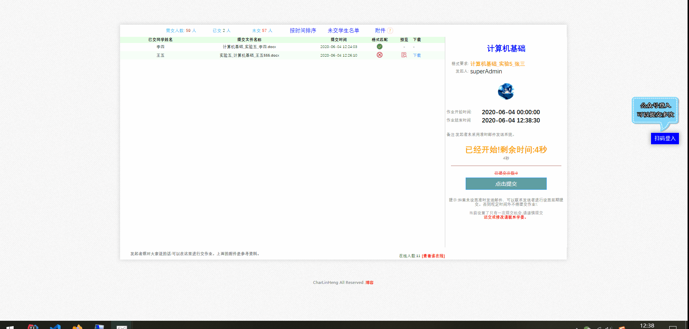The height and width of the screenshot is (329, 689).
Task: Open the CharLinHeng 博客 footer link
Action: tap(370, 282)
